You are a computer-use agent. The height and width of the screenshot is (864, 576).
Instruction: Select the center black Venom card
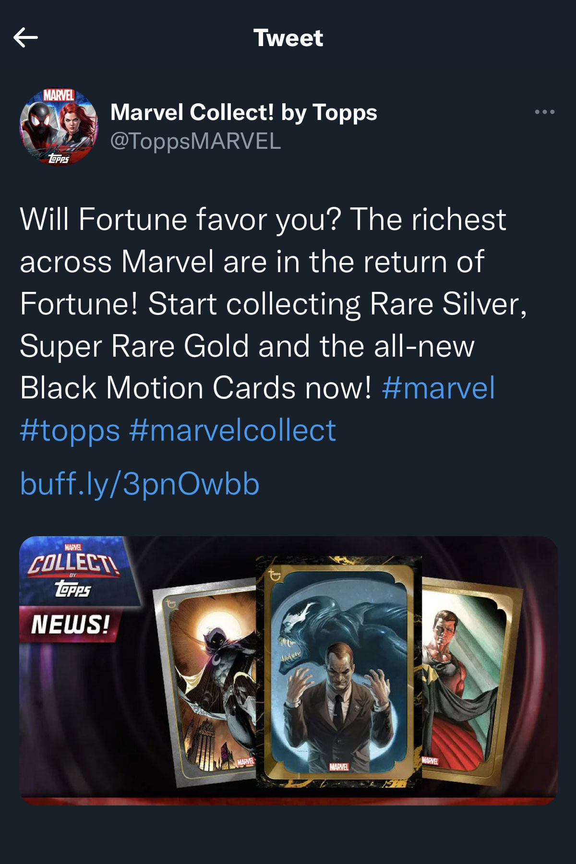point(338,672)
